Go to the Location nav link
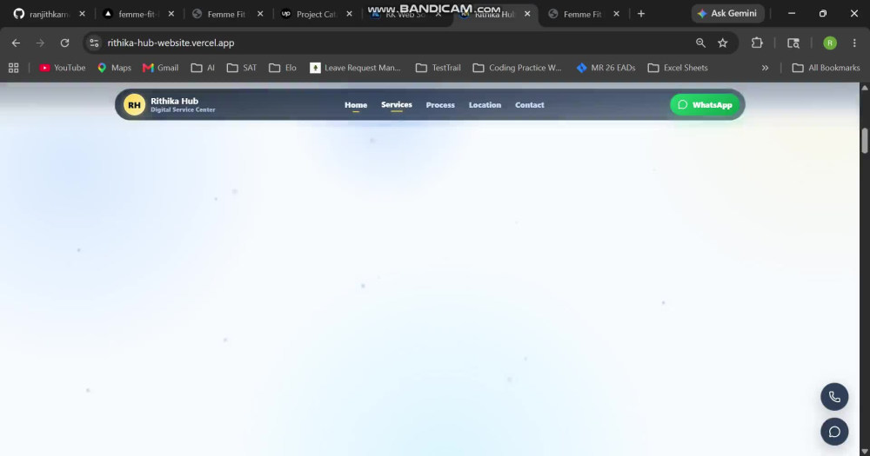Screen dimensions: 870x456 (485, 105)
